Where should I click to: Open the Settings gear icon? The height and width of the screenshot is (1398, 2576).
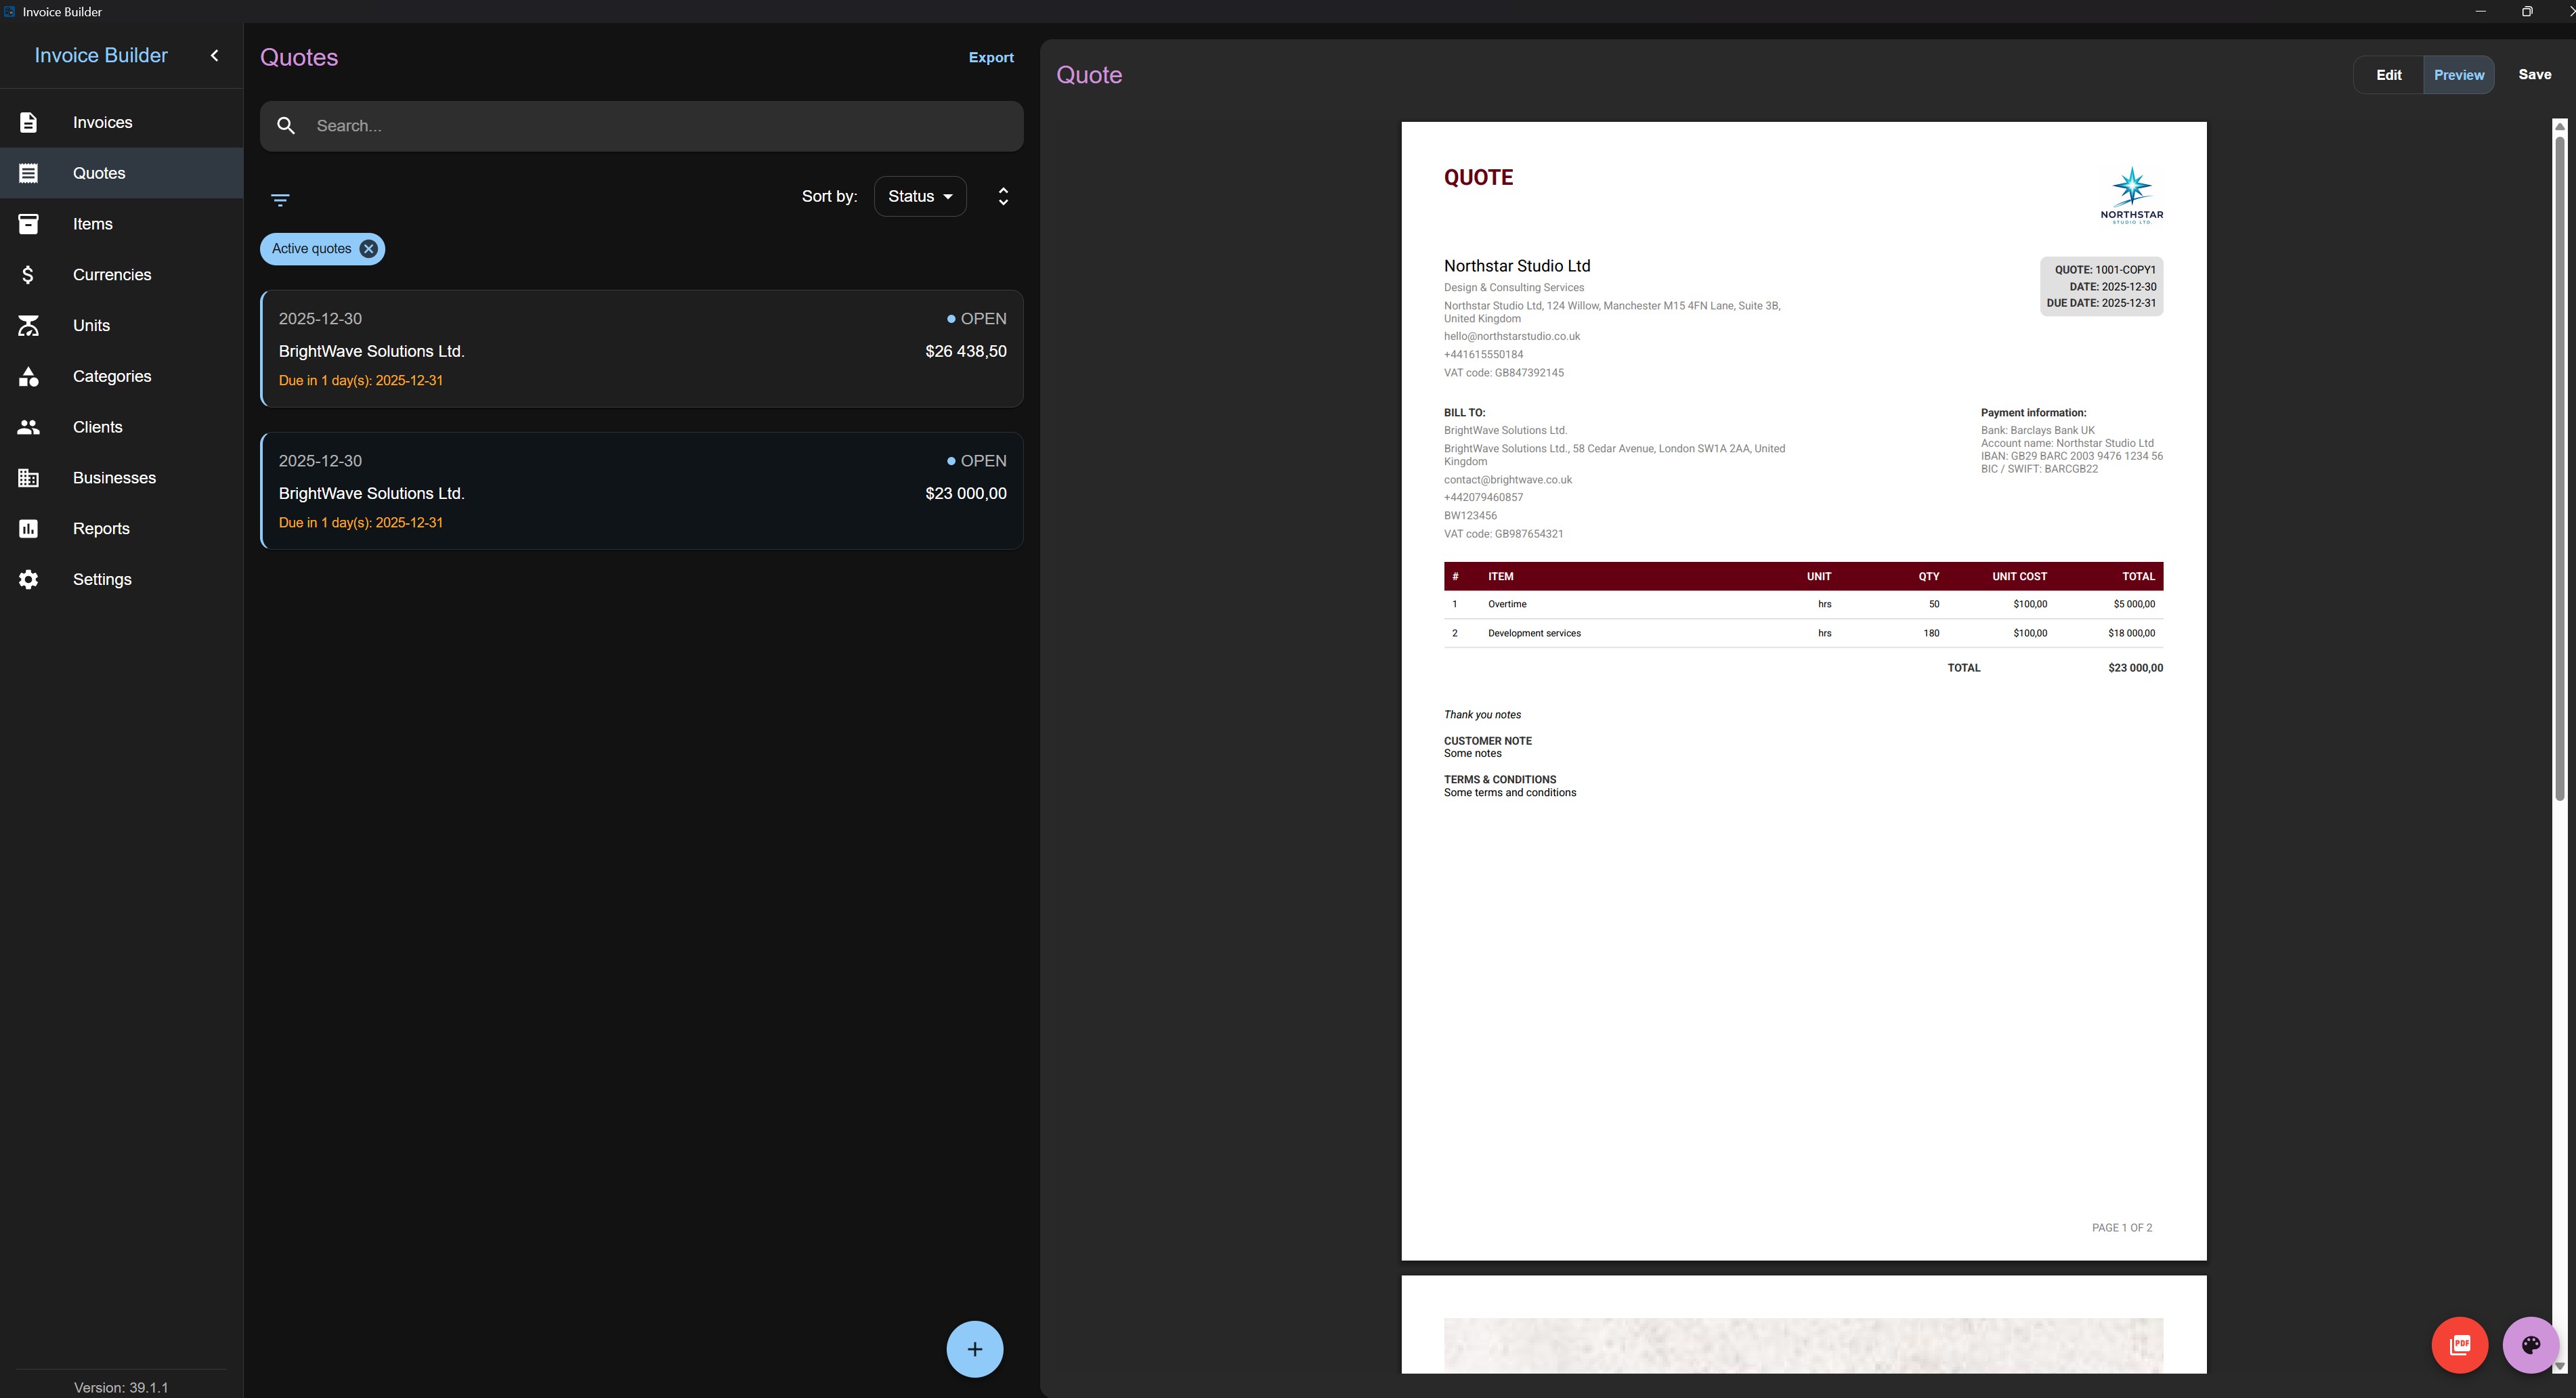tap(28, 580)
